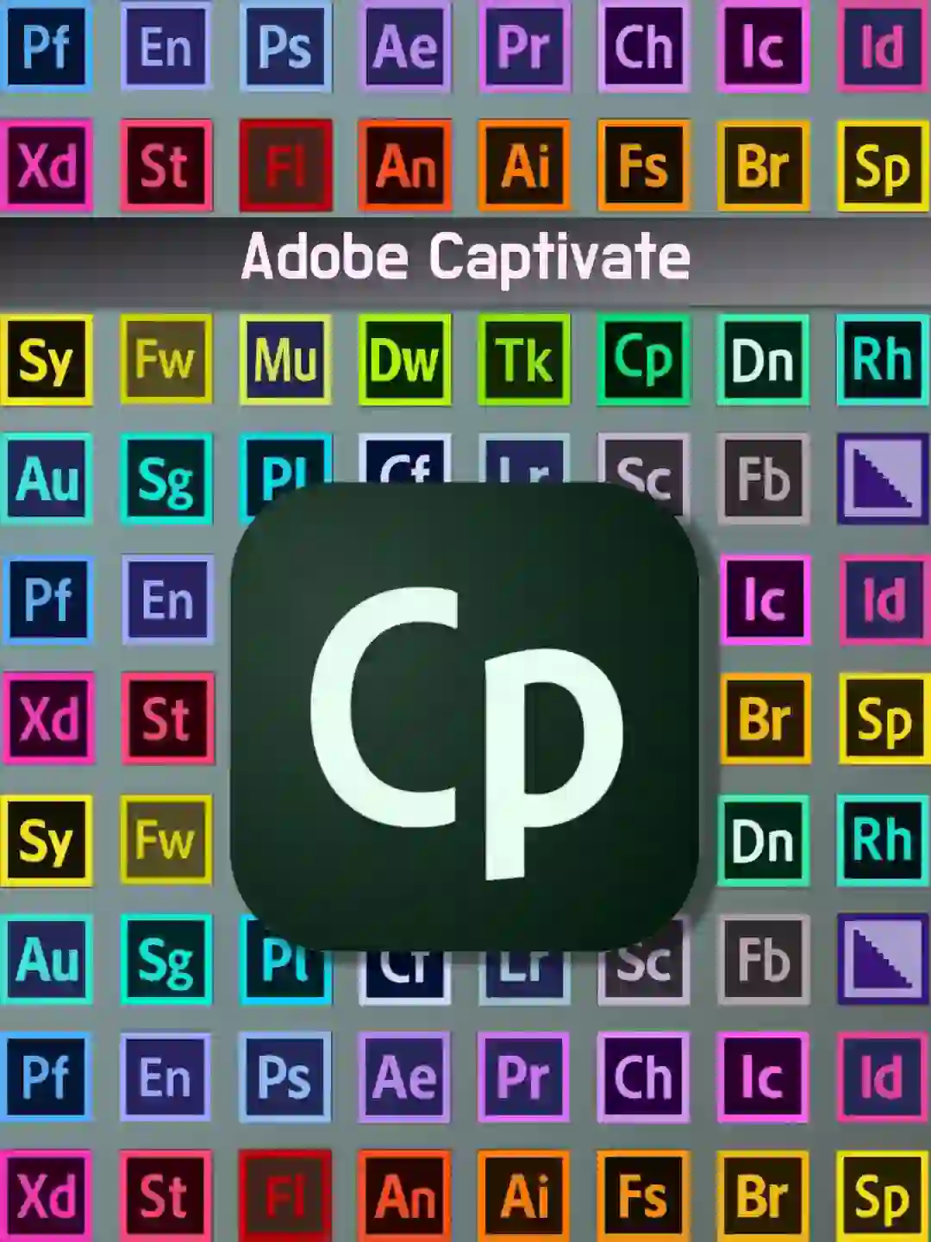Viewport: 931px width, 1242px height.
Task: Select the small Captivate Cp icon in top grid
Action: 642,361
